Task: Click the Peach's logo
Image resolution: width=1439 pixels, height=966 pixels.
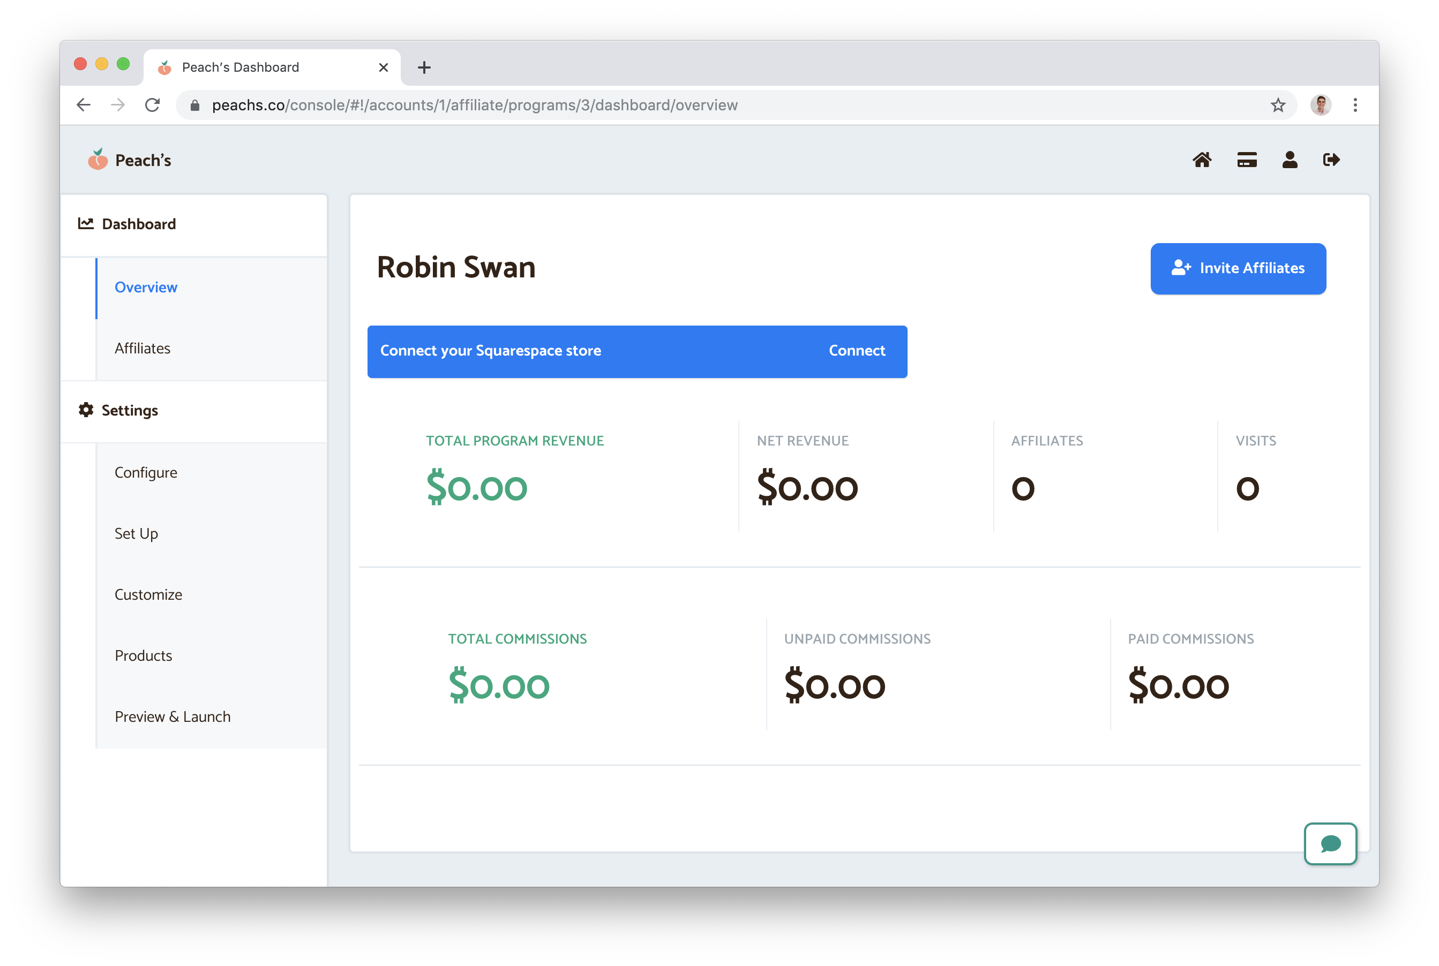Action: [x=130, y=160]
